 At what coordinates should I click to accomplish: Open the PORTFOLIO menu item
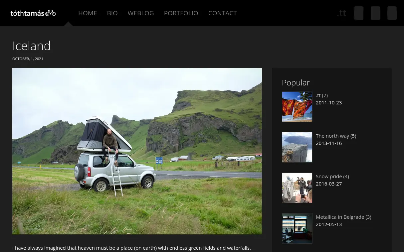tap(181, 13)
